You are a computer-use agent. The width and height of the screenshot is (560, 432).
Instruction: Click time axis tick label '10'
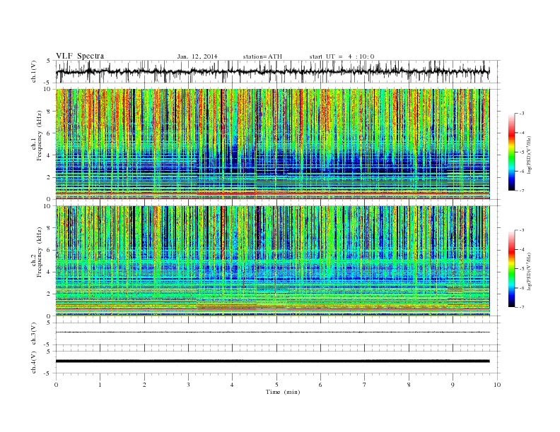coord(498,385)
